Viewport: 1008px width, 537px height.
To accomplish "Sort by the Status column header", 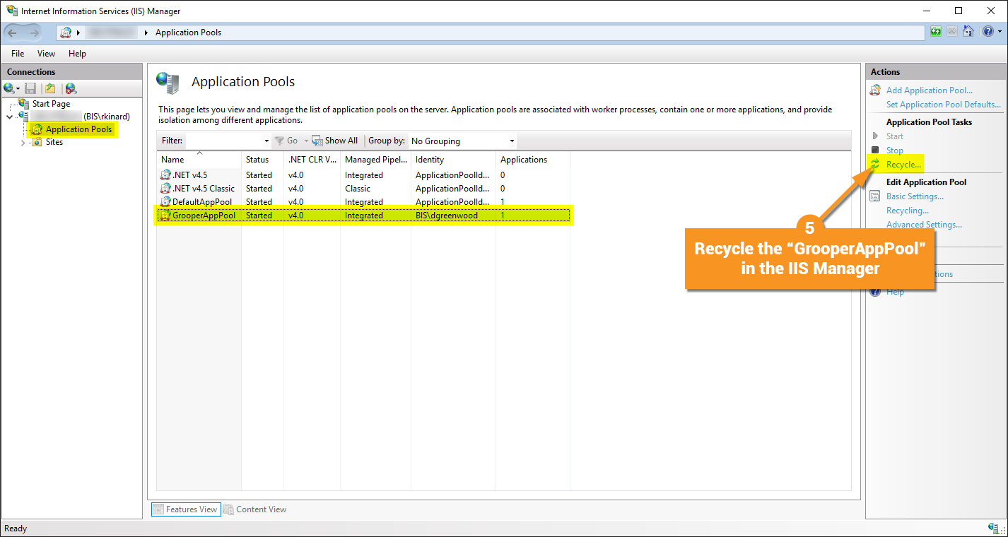I will (262, 159).
